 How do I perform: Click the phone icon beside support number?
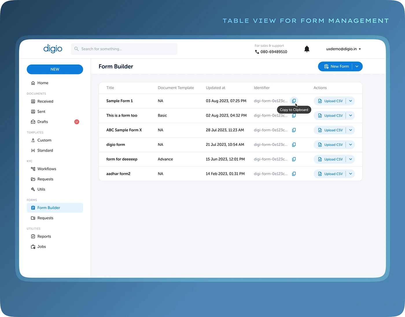click(x=257, y=52)
